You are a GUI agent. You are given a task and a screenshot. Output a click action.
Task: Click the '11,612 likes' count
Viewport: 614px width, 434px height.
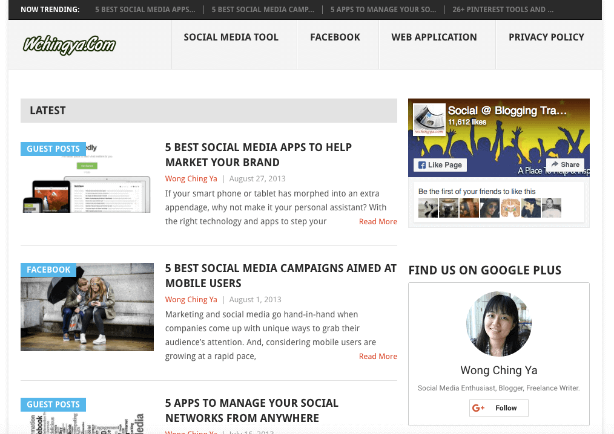pos(467,122)
